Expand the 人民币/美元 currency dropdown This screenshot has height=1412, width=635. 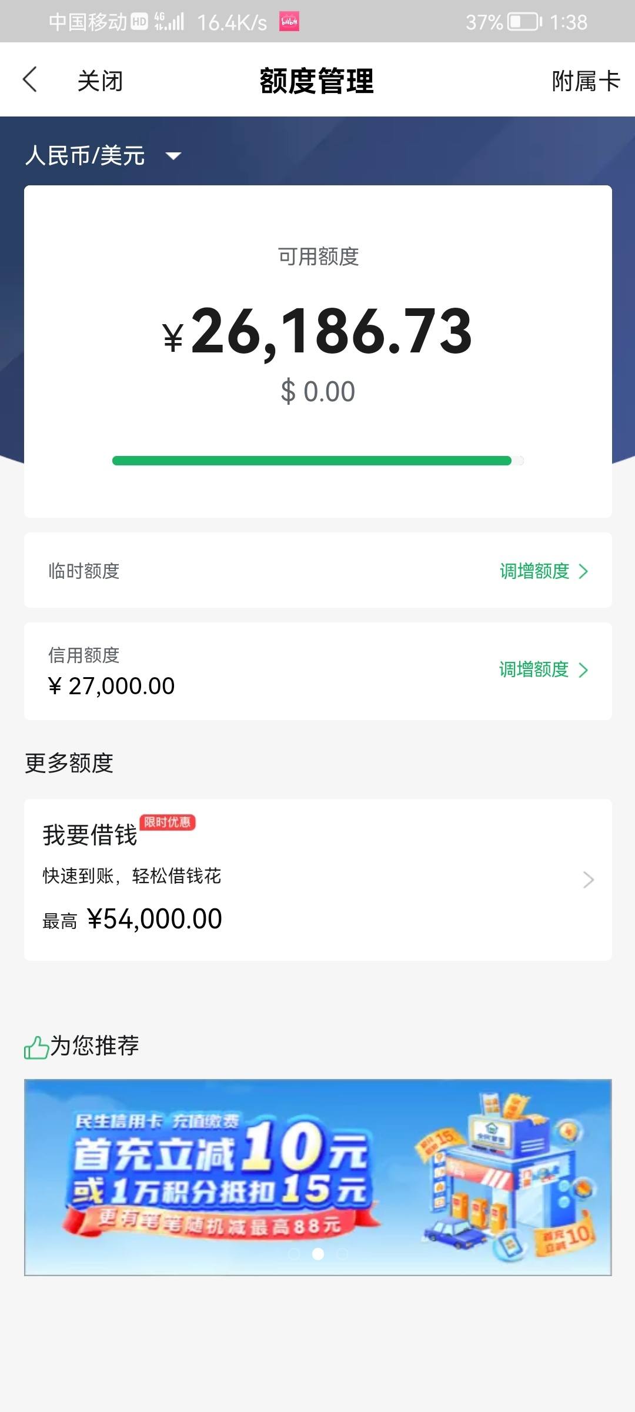tap(103, 156)
